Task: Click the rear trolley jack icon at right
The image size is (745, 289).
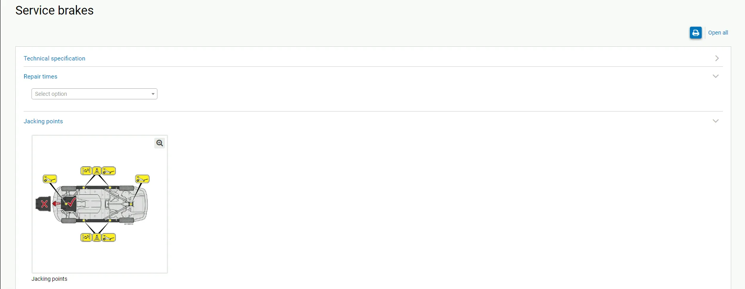Action: 142,179
